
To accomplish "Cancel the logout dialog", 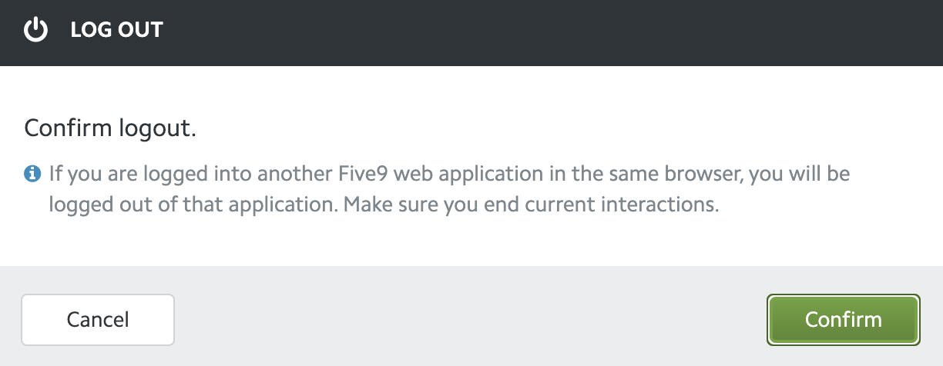I will (98, 319).
